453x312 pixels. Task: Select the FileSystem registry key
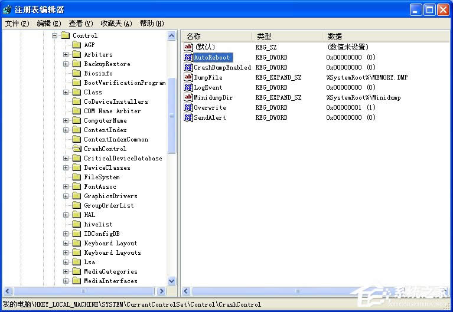point(102,177)
